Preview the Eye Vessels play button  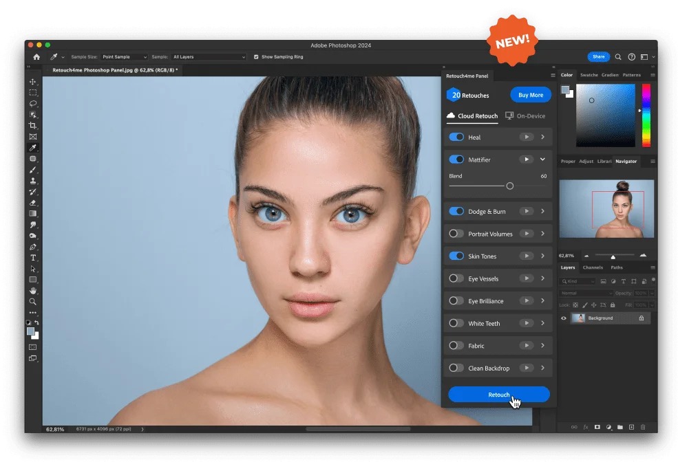[x=527, y=278]
